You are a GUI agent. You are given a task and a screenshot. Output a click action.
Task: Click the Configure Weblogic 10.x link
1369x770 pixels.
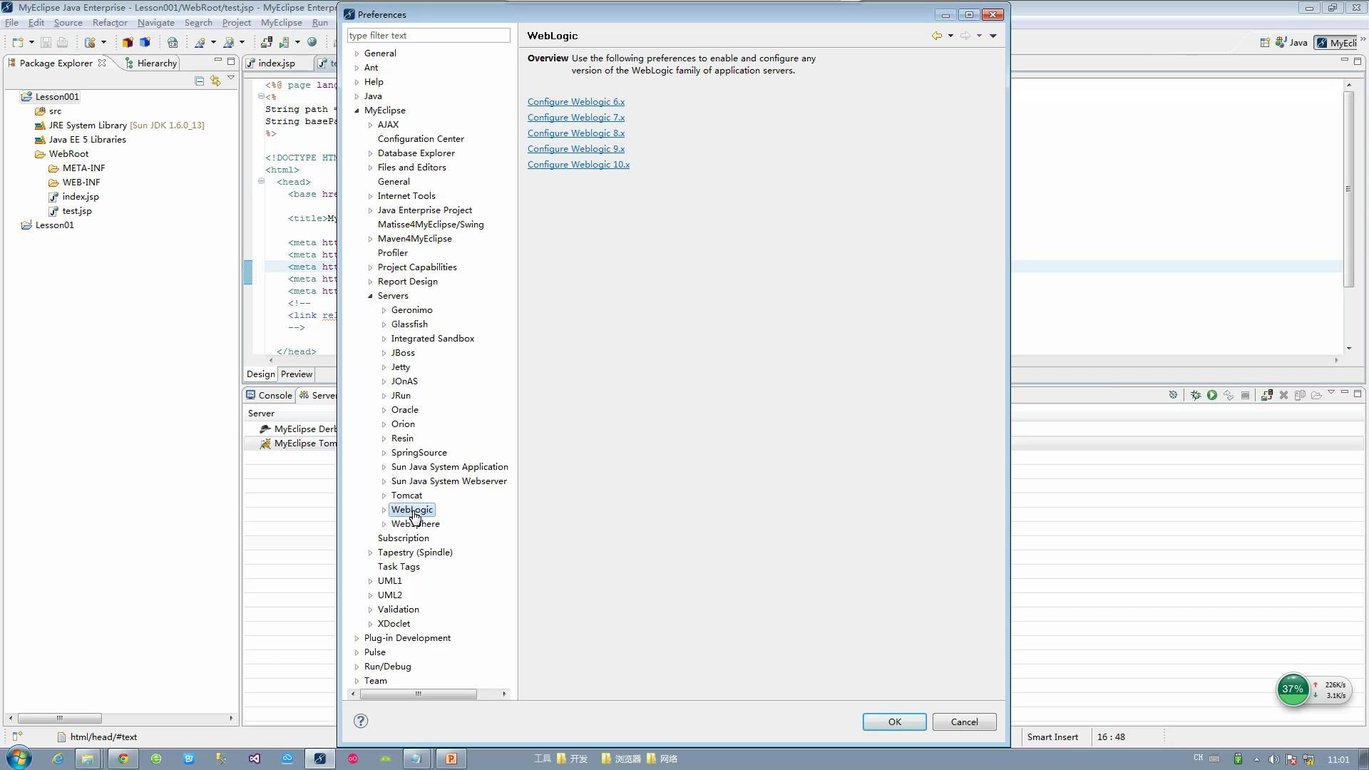tap(578, 165)
